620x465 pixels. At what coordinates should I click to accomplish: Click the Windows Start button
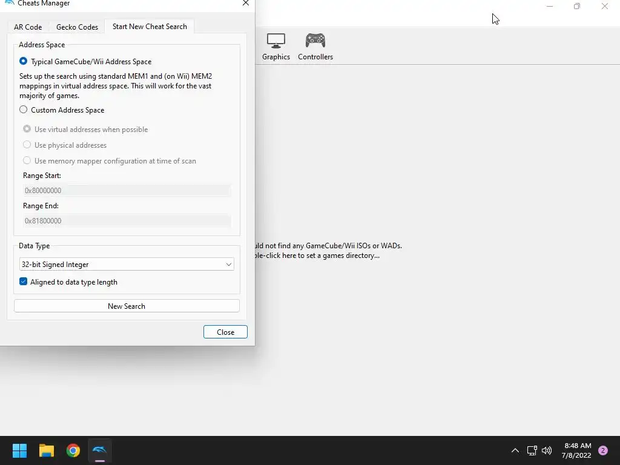pos(19,450)
